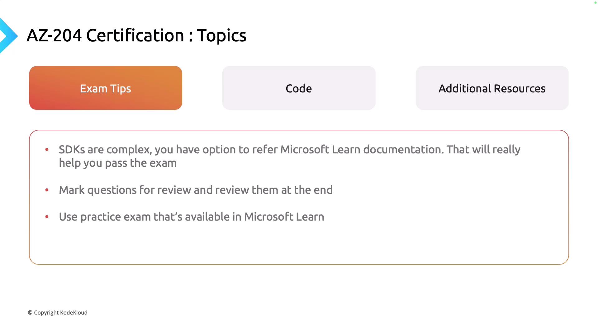Screen dimensions: 598x336
Task: Click the small green status dot
Action: click(595, 3)
